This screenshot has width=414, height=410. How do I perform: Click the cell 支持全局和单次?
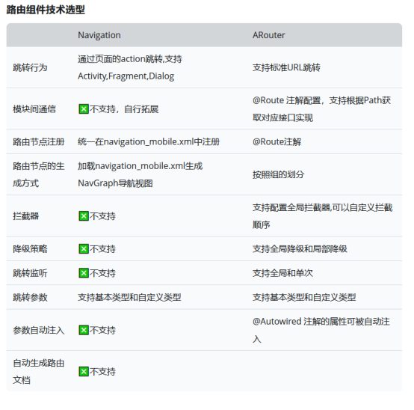click(282, 273)
